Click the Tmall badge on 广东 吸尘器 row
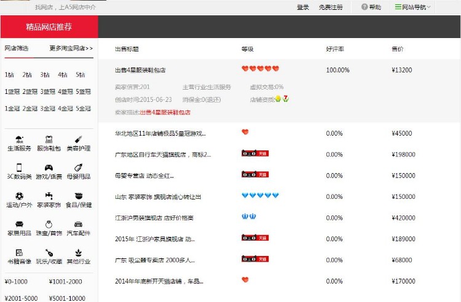 tap(255, 259)
